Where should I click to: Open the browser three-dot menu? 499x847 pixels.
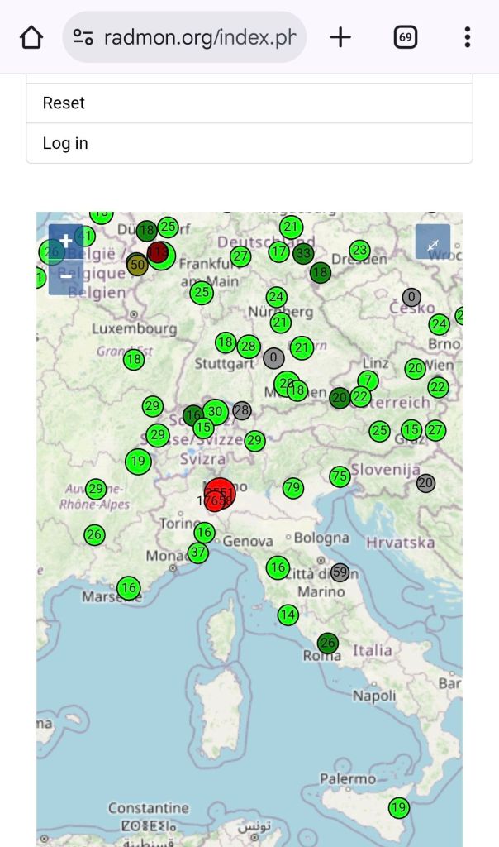pos(467,37)
